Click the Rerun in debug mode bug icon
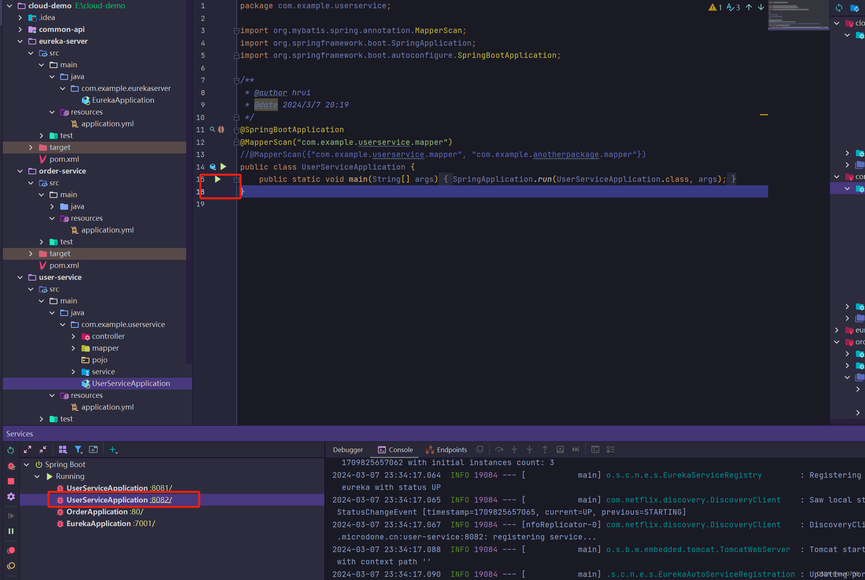 (x=11, y=466)
